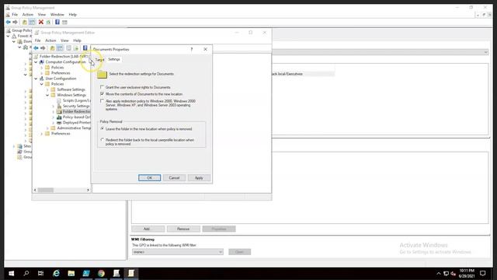Viewport: 497px width, 280px height.
Task: Click OK in Documents Properties dialog
Action: coord(150,178)
